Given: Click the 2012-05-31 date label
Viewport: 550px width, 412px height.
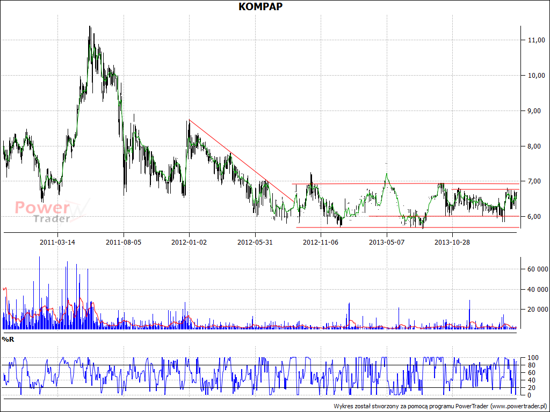Looking at the screenshot, I should 255,242.
